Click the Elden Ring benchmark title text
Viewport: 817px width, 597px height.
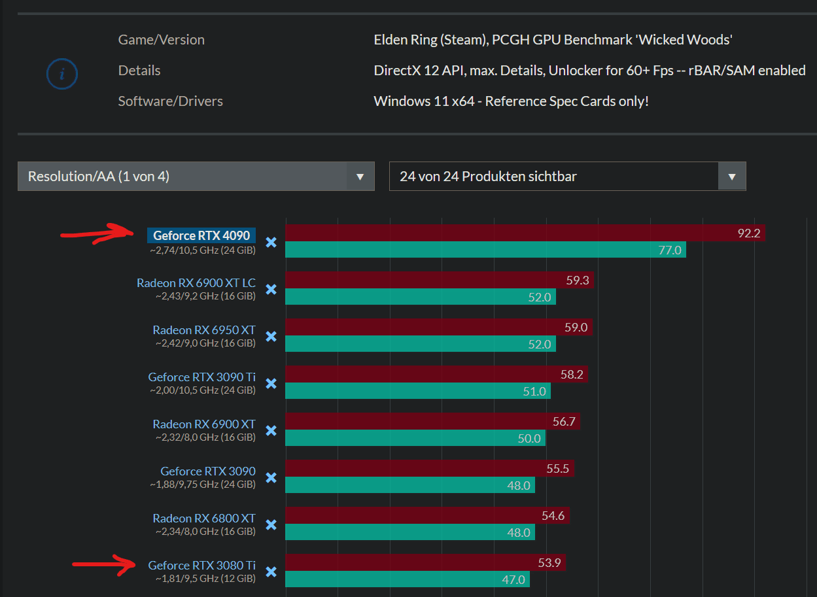click(x=553, y=40)
